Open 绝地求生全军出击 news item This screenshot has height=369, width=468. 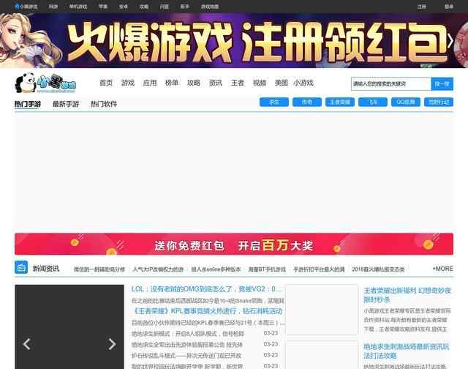187,345
